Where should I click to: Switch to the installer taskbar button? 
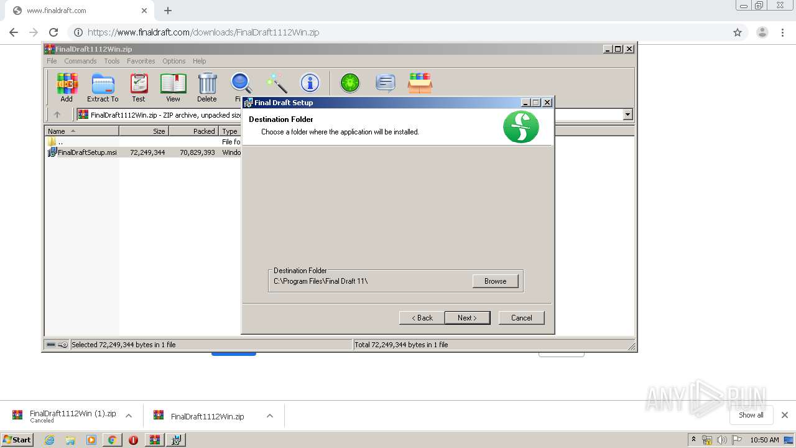[176, 440]
